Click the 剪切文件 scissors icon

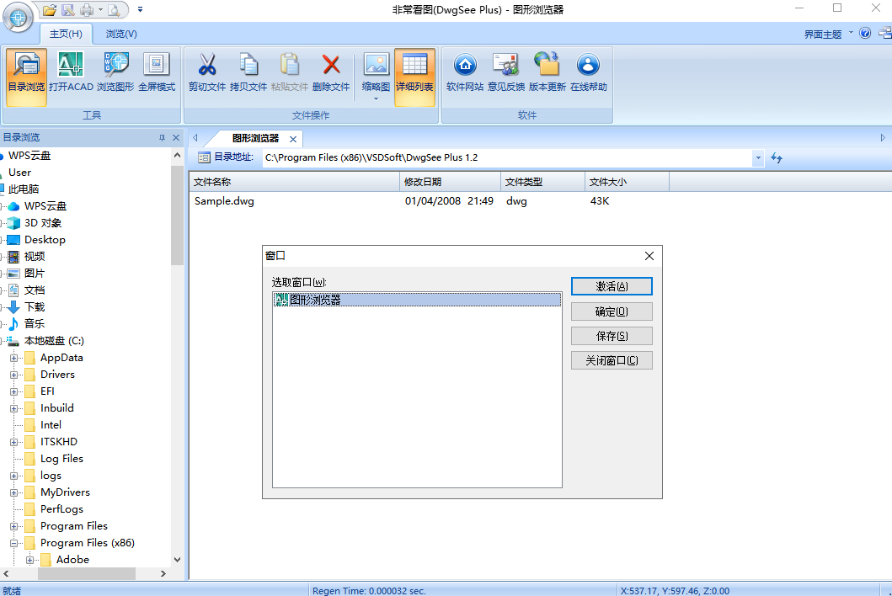click(x=207, y=72)
